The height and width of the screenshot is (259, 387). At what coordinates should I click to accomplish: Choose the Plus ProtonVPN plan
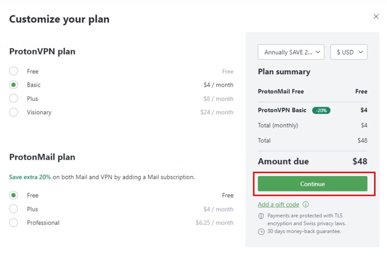pos(14,99)
